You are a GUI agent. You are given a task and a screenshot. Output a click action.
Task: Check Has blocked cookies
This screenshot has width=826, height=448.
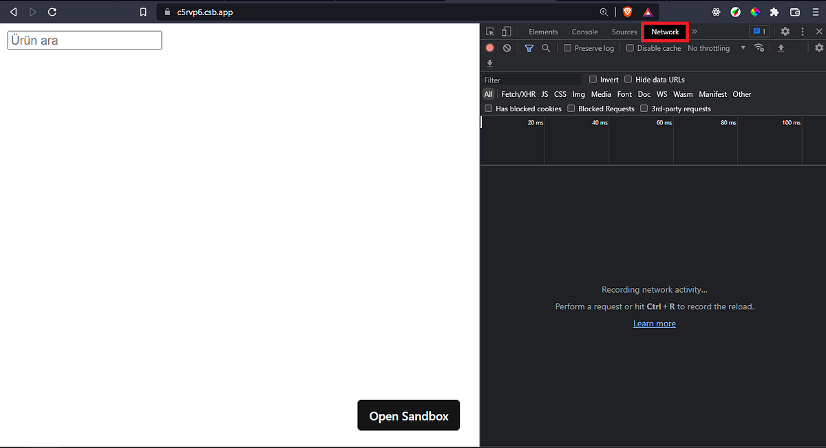click(x=489, y=109)
